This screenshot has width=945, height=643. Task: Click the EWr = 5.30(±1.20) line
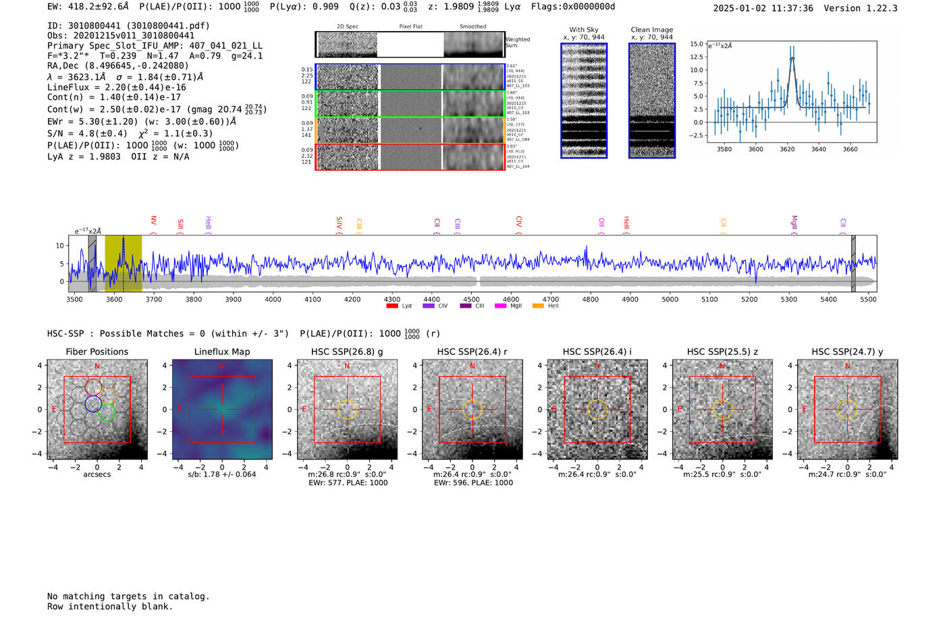click(142, 121)
